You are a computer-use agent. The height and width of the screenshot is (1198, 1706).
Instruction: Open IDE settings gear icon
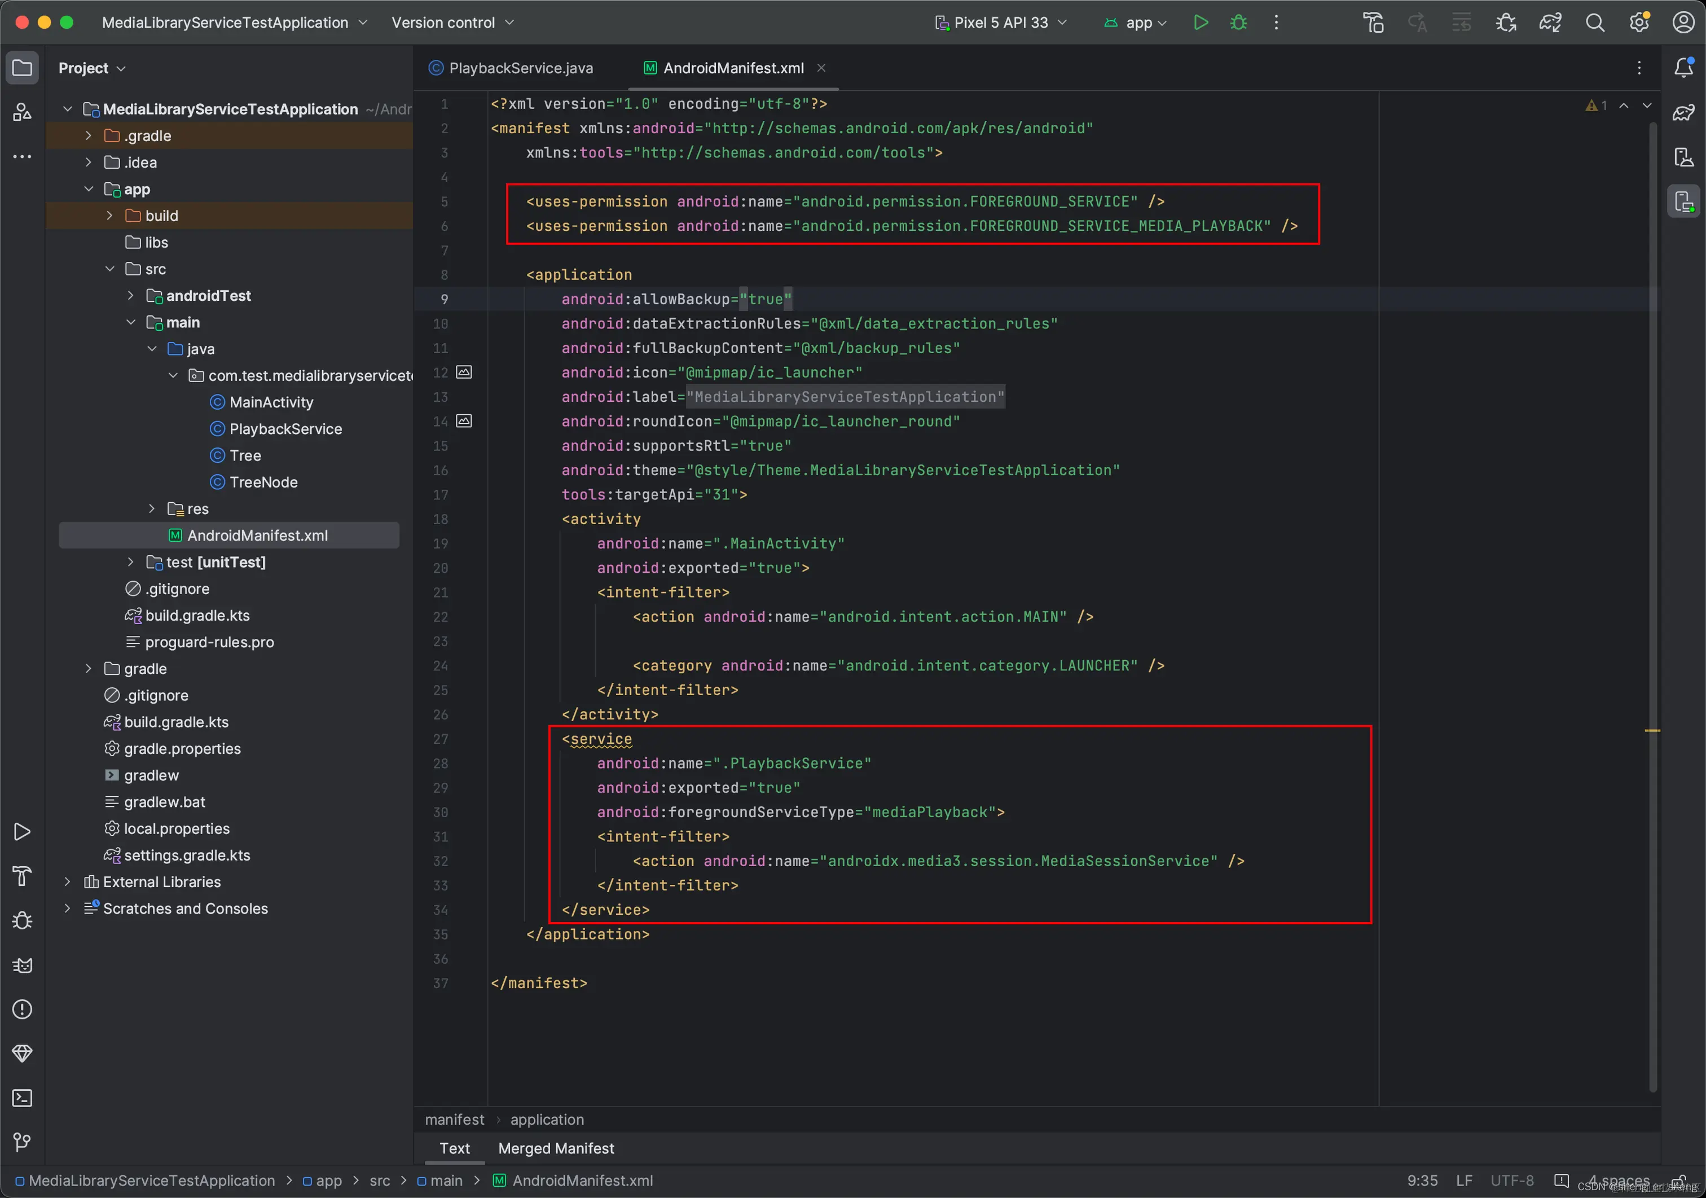point(1638,23)
